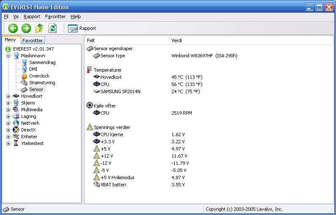Open the Fil menu
Viewport: 336px width, 215px height.
(x=6, y=16)
